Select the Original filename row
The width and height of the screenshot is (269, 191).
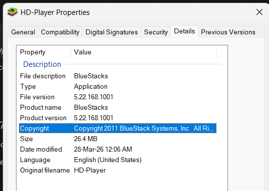(117, 170)
